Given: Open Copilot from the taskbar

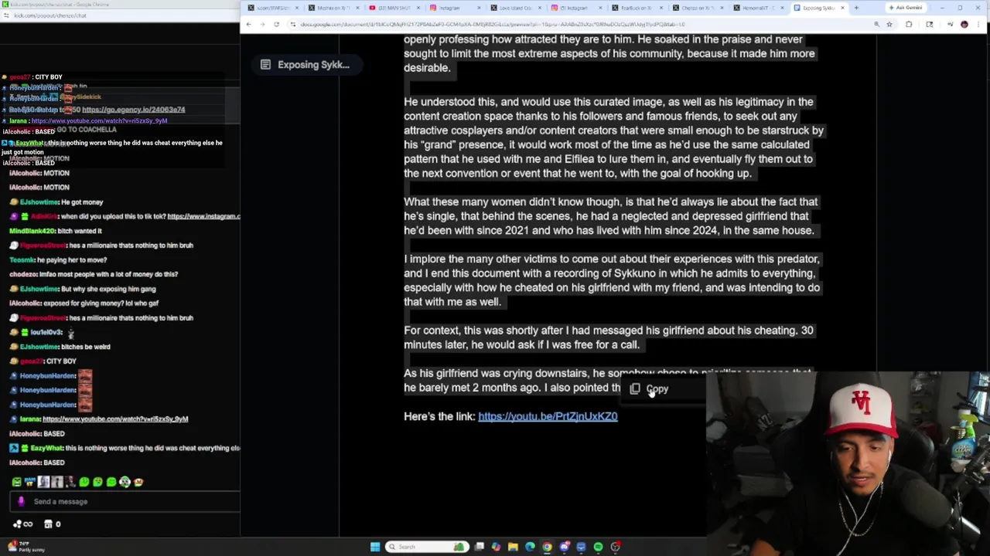Looking at the screenshot, I should 496,547.
